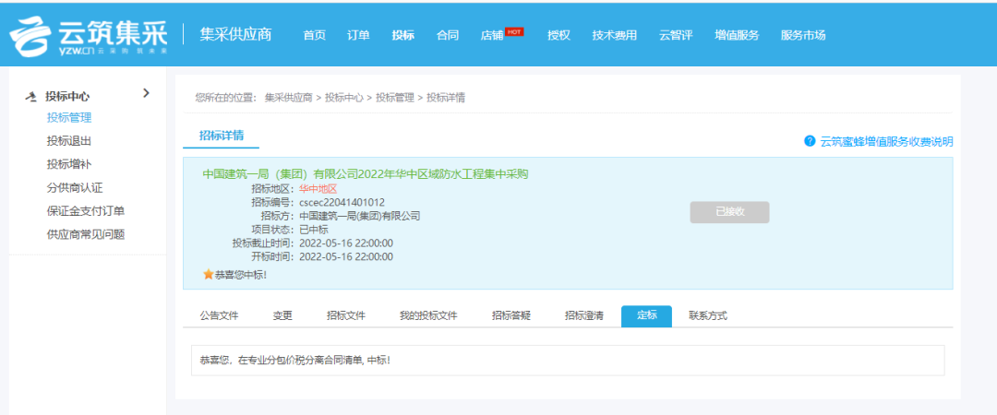The image size is (997, 415).
Task: Open 技术费用 in top navigation
Action: pos(614,36)
